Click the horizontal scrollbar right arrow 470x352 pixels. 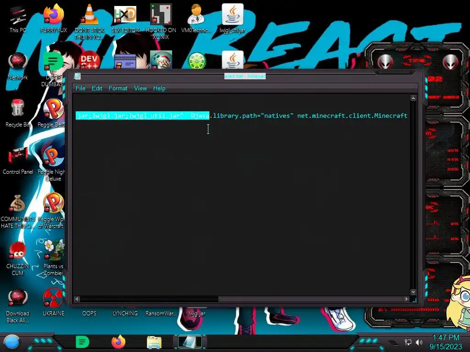[407, 299]
